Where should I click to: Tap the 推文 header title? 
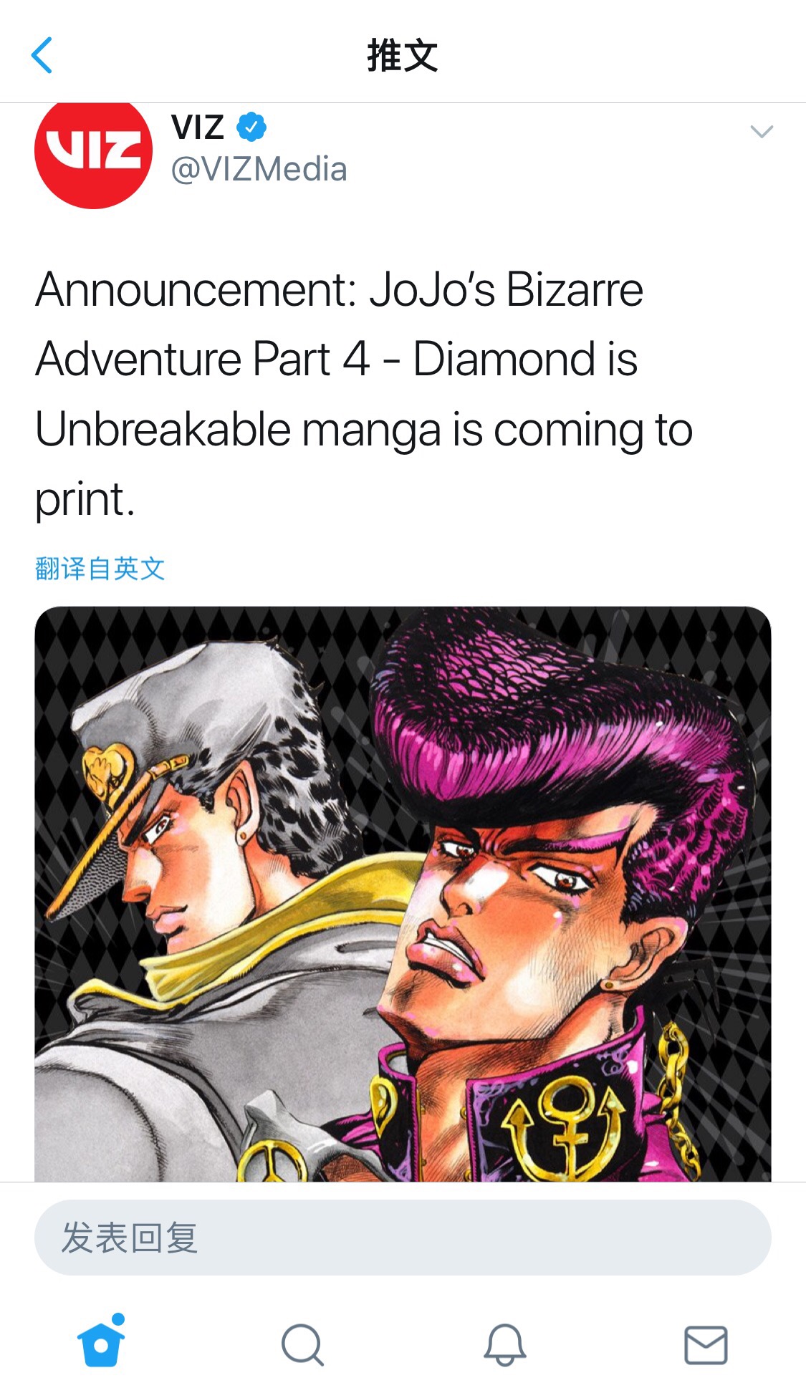click(x=403, y=55)
